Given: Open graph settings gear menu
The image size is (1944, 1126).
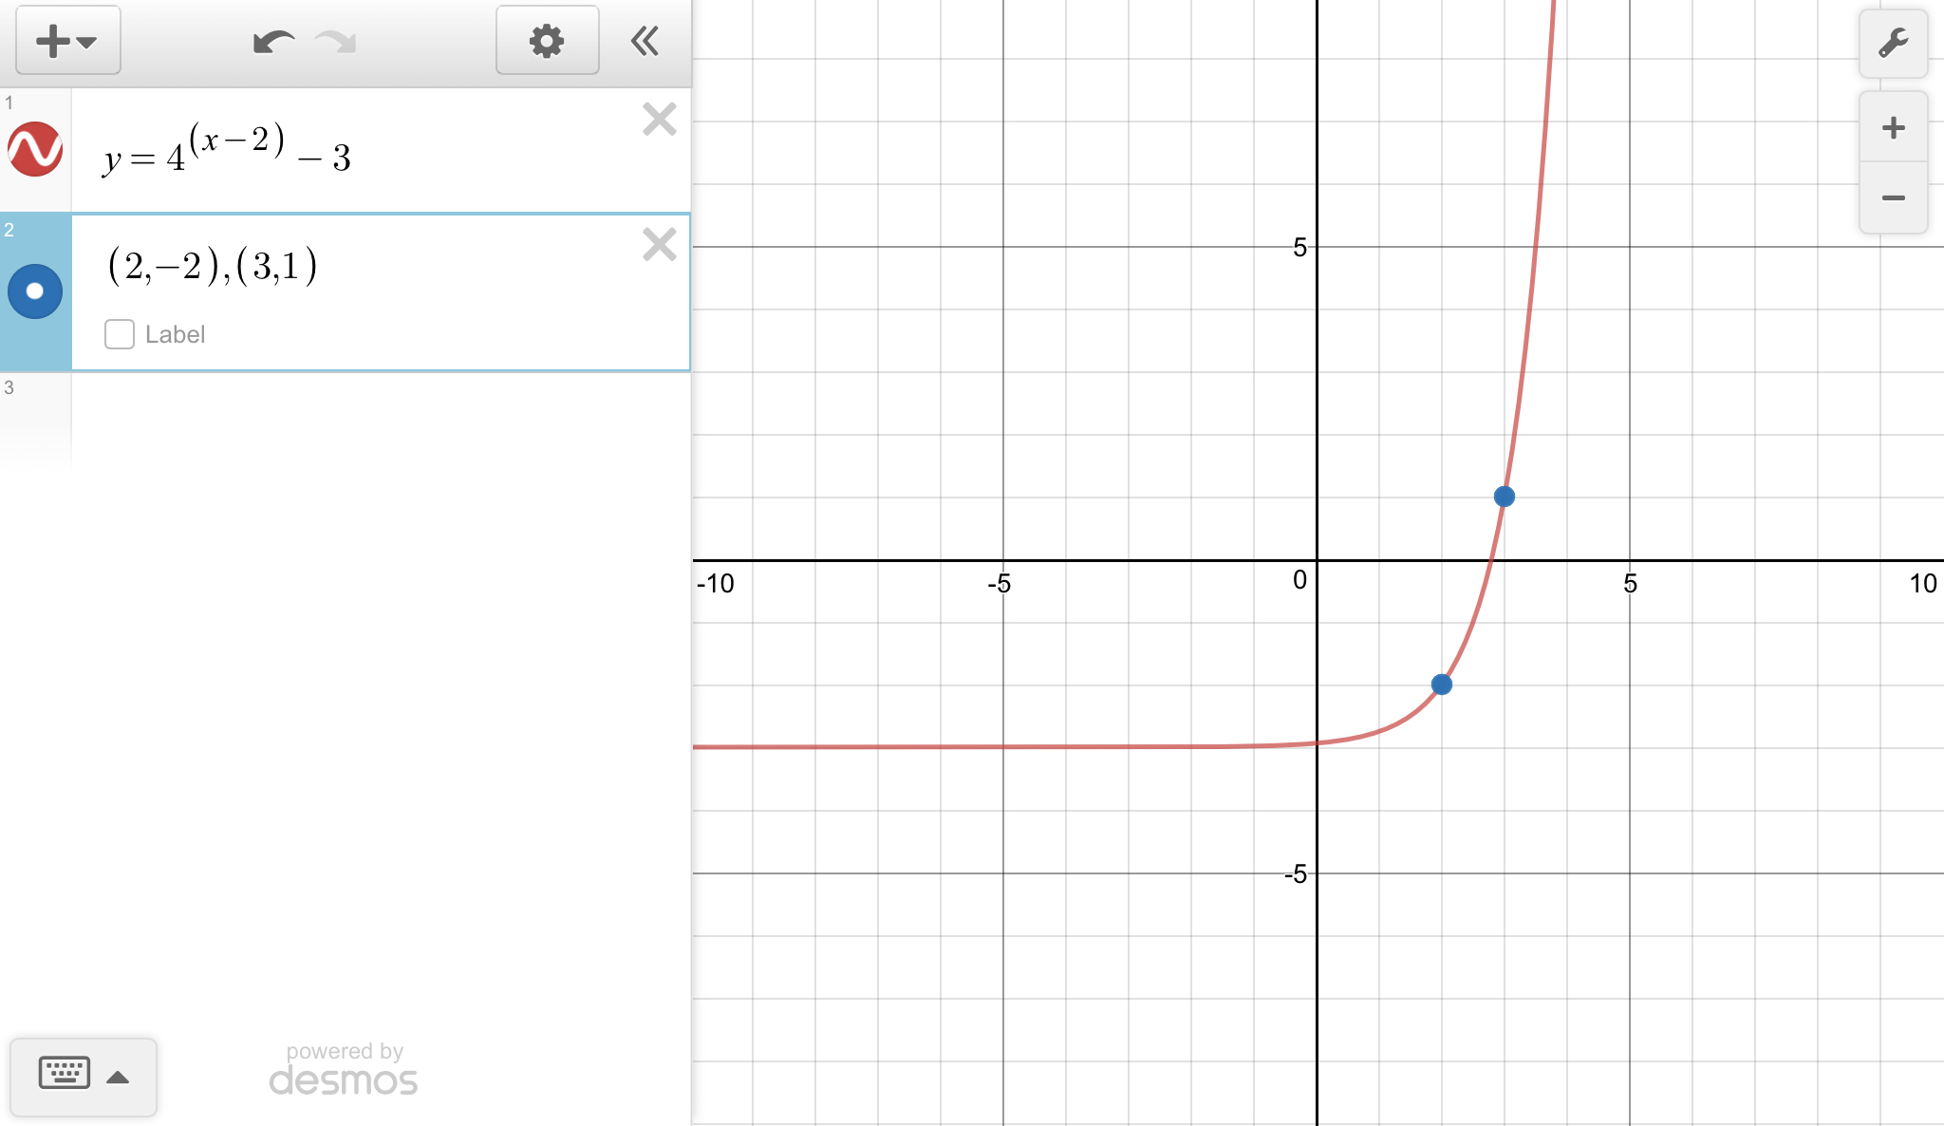Looking at the screenshot, I should click(547, 41).
